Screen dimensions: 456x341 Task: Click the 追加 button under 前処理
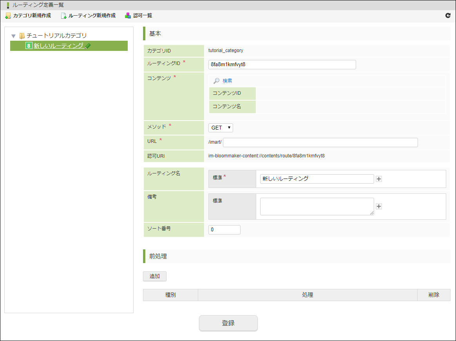(x=155, y=276)
